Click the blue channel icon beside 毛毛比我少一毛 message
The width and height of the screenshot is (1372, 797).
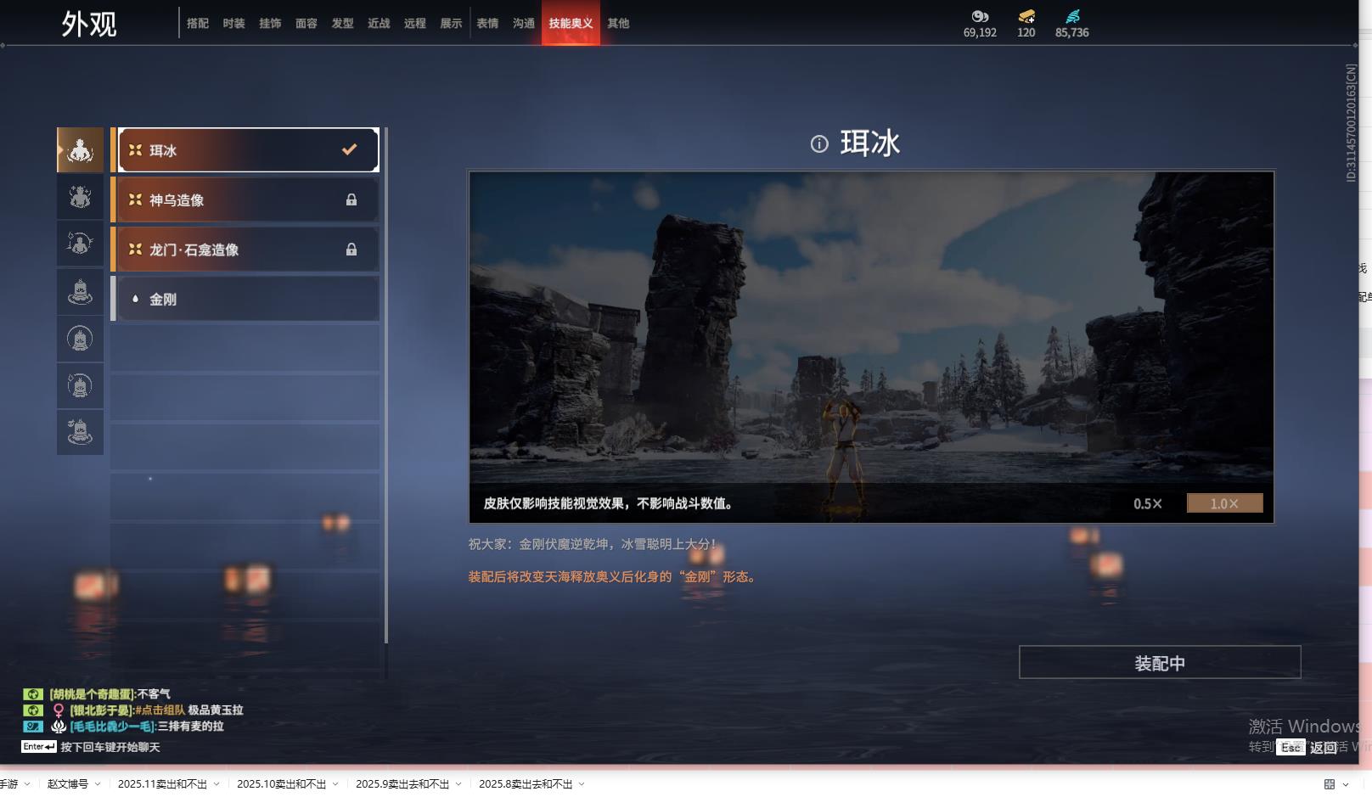32,727
